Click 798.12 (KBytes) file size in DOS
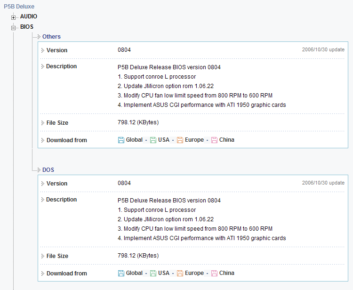 [x=138, y=256]
